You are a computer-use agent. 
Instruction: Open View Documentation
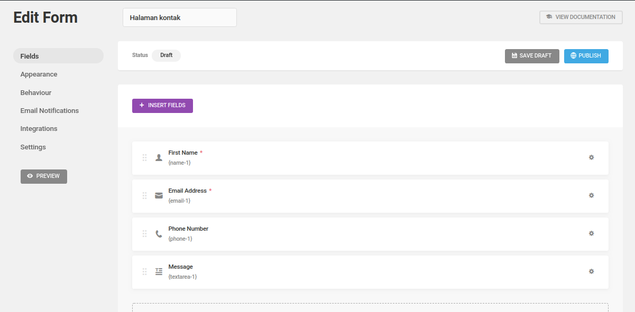tap(581, 17)
